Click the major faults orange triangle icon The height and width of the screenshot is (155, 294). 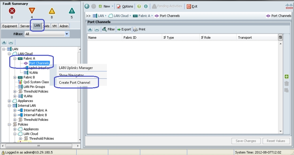pos(32,11)
